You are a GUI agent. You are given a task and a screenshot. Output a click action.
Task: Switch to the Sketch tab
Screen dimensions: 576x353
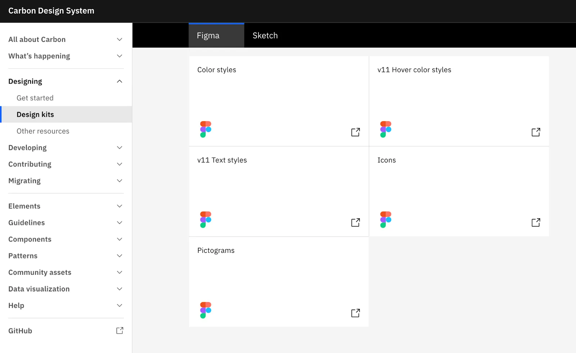pyautogui.click(x=265, y=35)
